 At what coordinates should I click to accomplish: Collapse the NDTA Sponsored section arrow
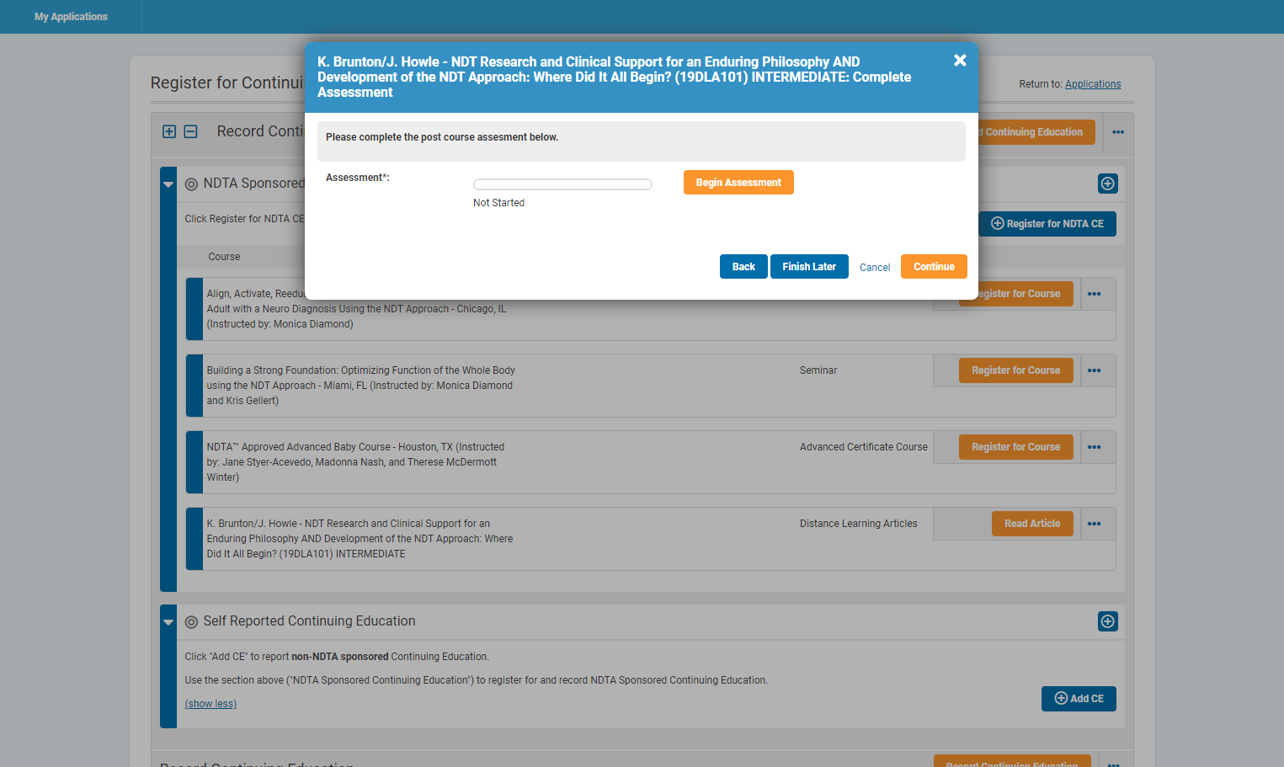pyautogui.click(x=168, y=184)
